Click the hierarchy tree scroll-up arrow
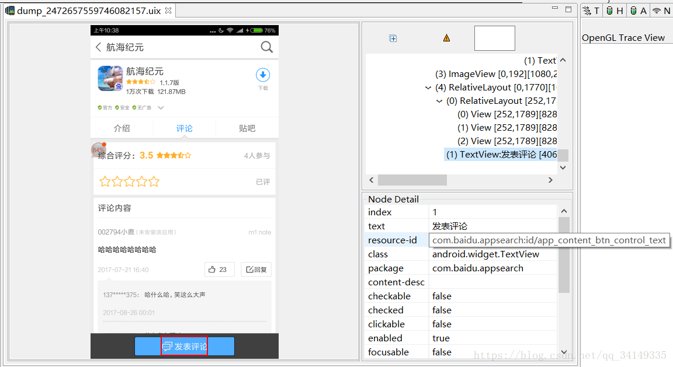This screenshot has width=673, height=367. [563, 61]
